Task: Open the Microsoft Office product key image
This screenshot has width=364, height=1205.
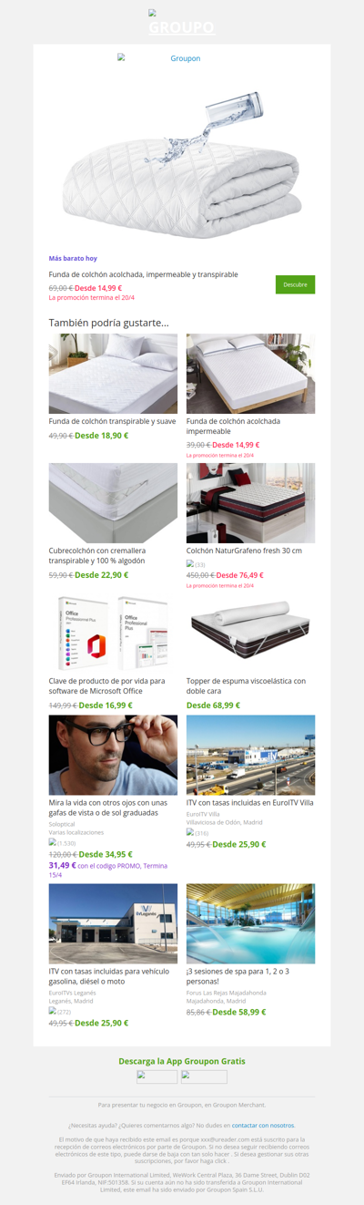Action: tap(113, 633)
